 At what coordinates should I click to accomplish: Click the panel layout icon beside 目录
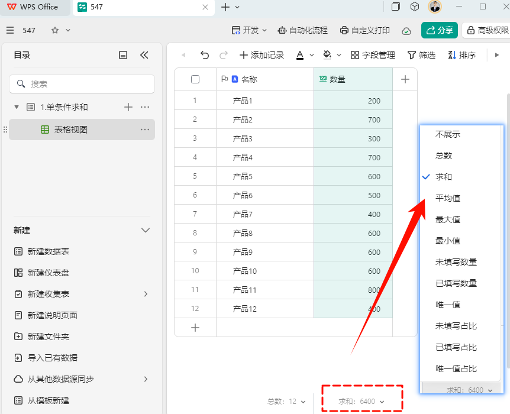click(x=123, y=55)
